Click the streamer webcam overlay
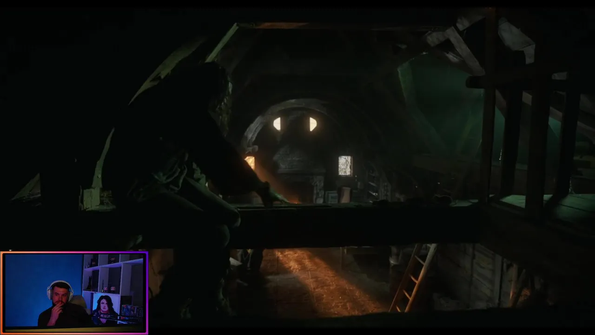595x335 pixels. tap(74, 293)
